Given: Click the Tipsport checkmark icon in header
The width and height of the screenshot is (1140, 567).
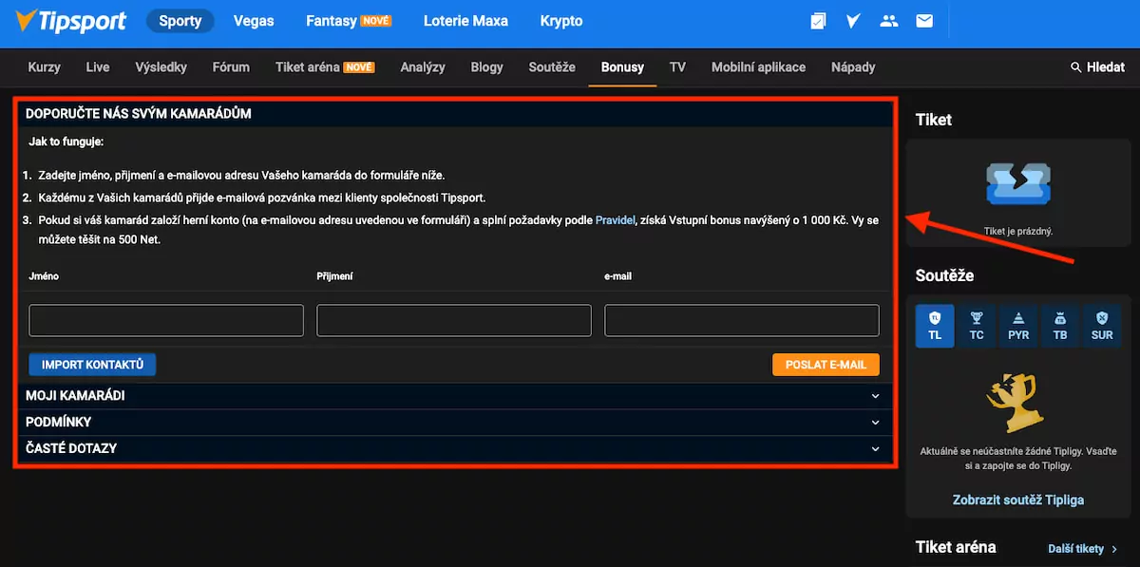Looking at the screenshot, I should (x=853, y=20).
